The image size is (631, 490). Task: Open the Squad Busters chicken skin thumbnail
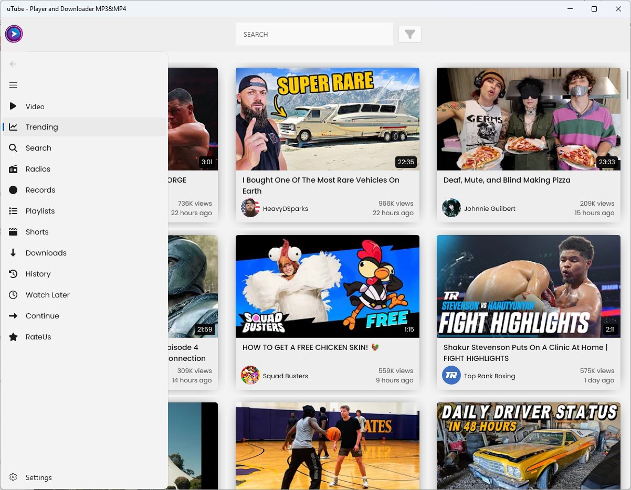[328, 286]
